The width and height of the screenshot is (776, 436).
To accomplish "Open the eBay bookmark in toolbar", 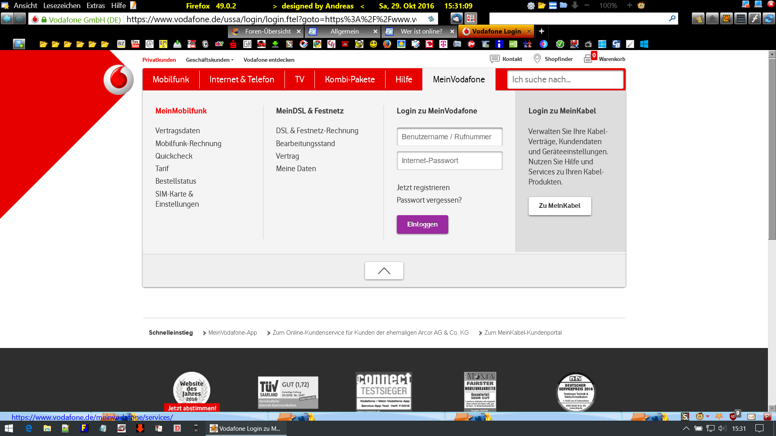I will (219, 44).
